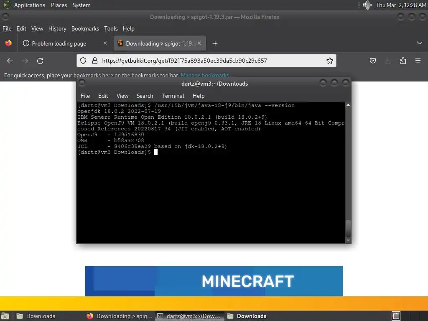Click the 'openjdk 18.0.2 2022-07-19' line
This screenshot has height=321, width=428.
click(x=119, y=111)
